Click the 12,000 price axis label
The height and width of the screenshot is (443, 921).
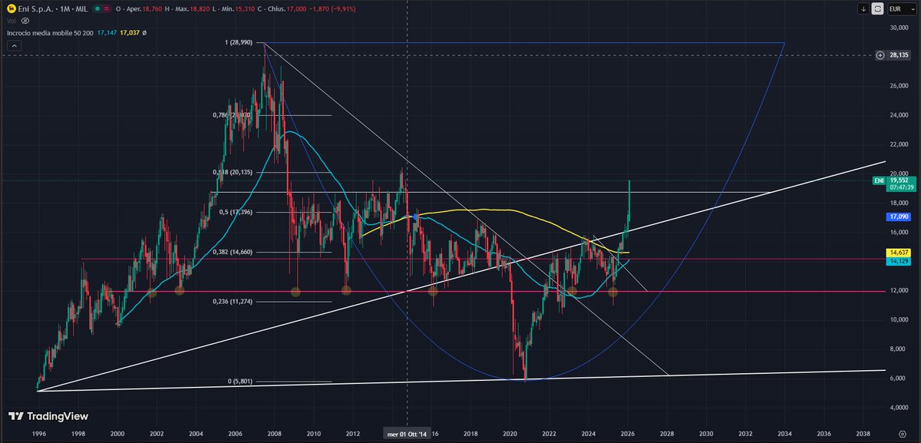click(x=899, y=289)
